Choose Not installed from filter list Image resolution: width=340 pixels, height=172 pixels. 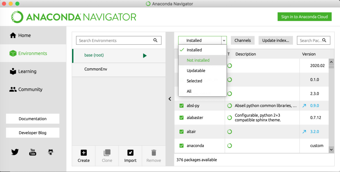coord(202,60)
